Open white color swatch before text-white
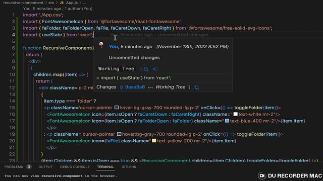This screenshot has width=323, height=181. (236, 114)
